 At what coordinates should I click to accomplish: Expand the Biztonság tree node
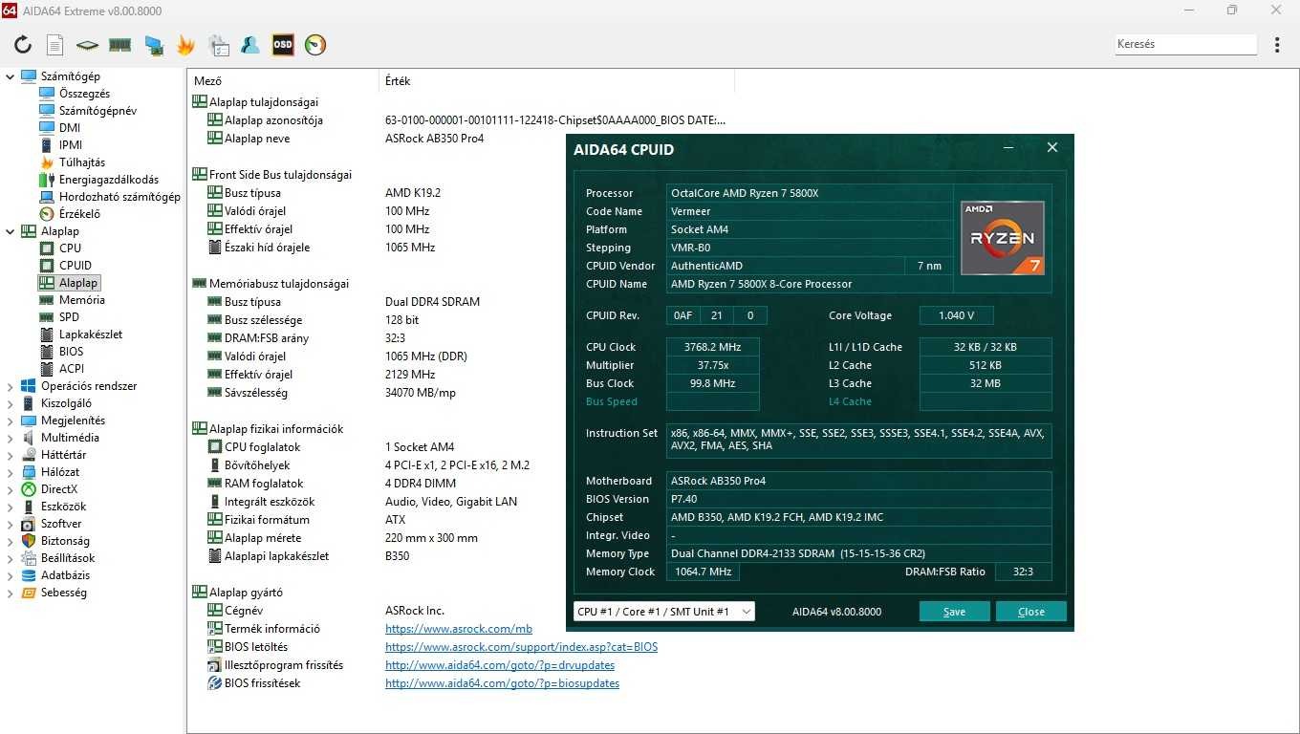pos(10,541)
